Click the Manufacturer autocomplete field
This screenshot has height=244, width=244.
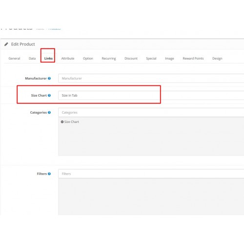point(151,79)
